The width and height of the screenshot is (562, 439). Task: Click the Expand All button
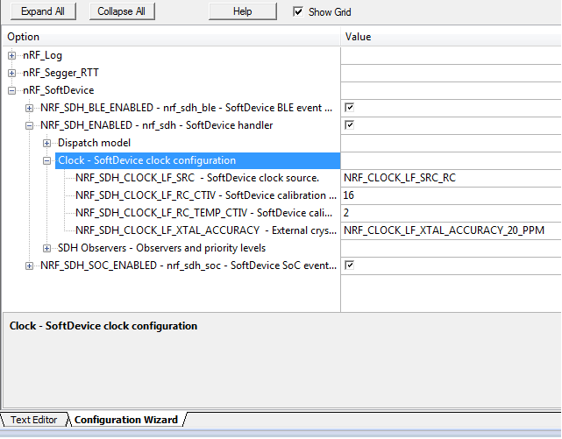click(43, 11)
